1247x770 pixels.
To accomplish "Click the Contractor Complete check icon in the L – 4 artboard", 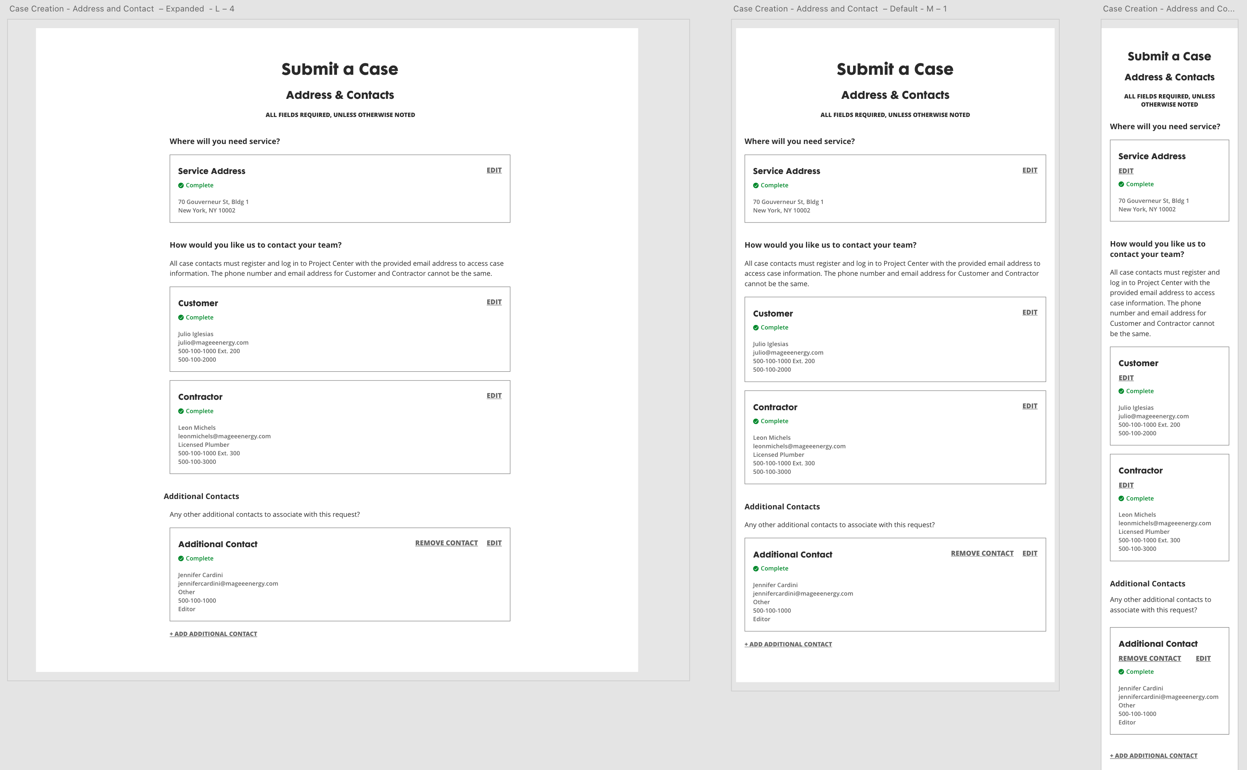I will click(181, 411).
